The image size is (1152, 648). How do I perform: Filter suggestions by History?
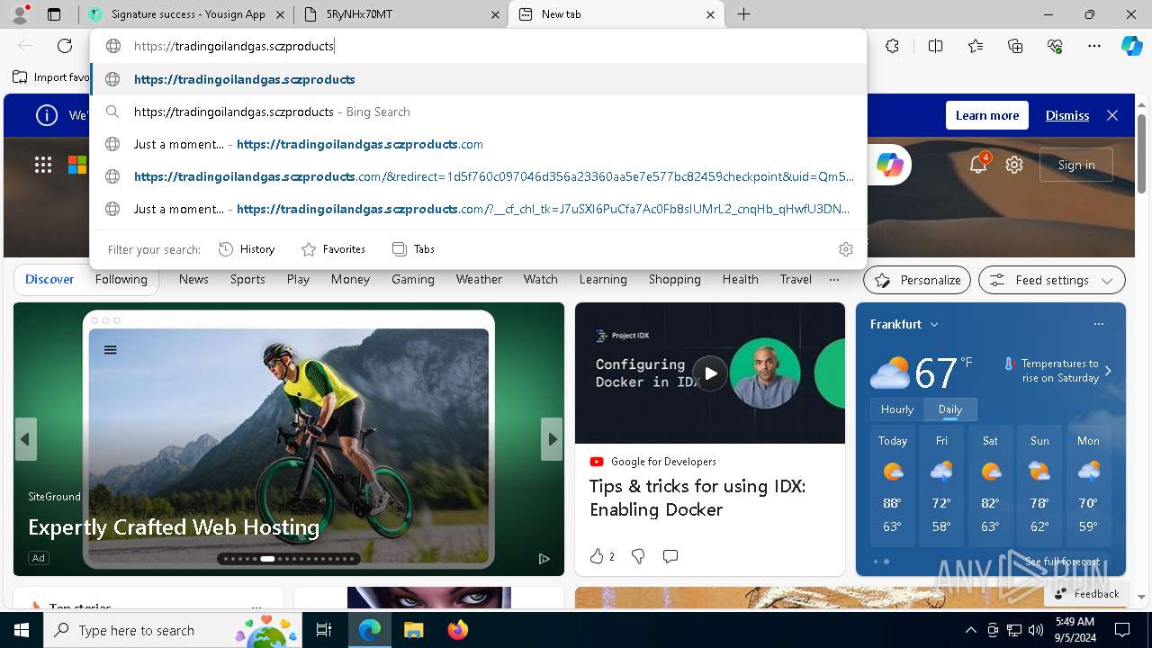(247, 249)
